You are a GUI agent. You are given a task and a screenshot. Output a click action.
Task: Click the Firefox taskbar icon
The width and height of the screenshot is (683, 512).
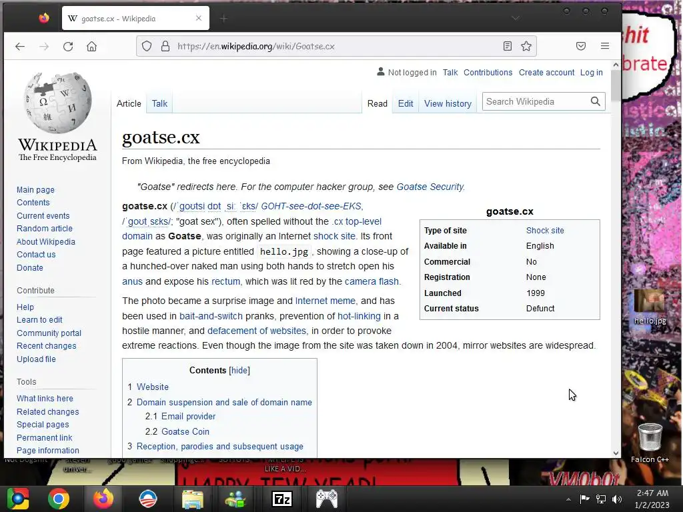click(x=103, y=499)
